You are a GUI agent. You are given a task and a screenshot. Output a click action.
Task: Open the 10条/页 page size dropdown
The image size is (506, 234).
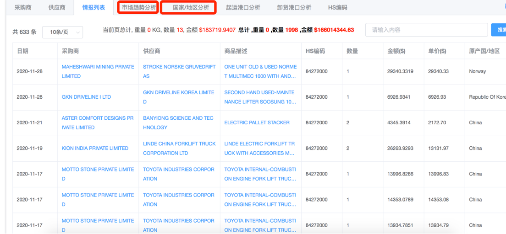(63, 32)
